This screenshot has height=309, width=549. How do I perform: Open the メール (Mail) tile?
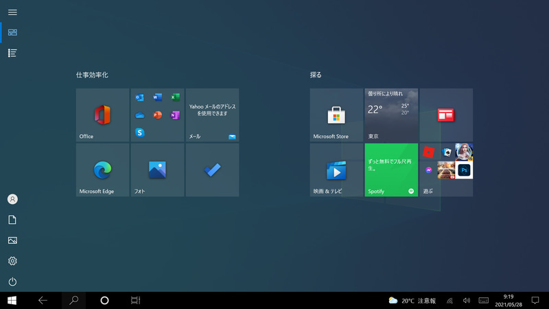point(213,115)
